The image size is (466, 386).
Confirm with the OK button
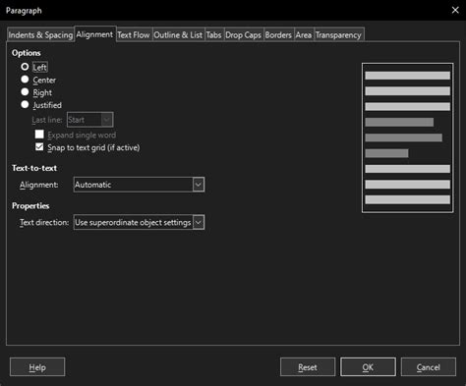tap(368, 367)
